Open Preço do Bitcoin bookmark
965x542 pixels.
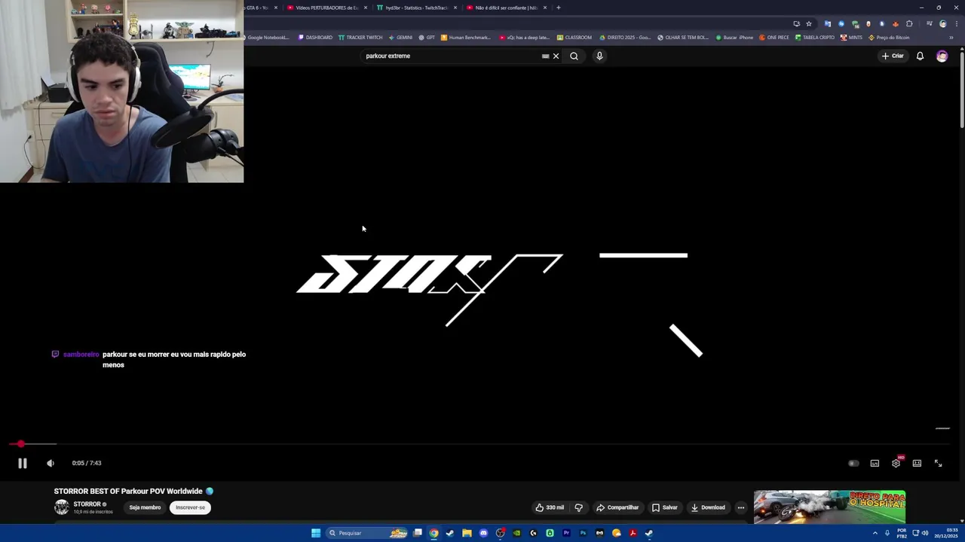click(x=889, y=38)
